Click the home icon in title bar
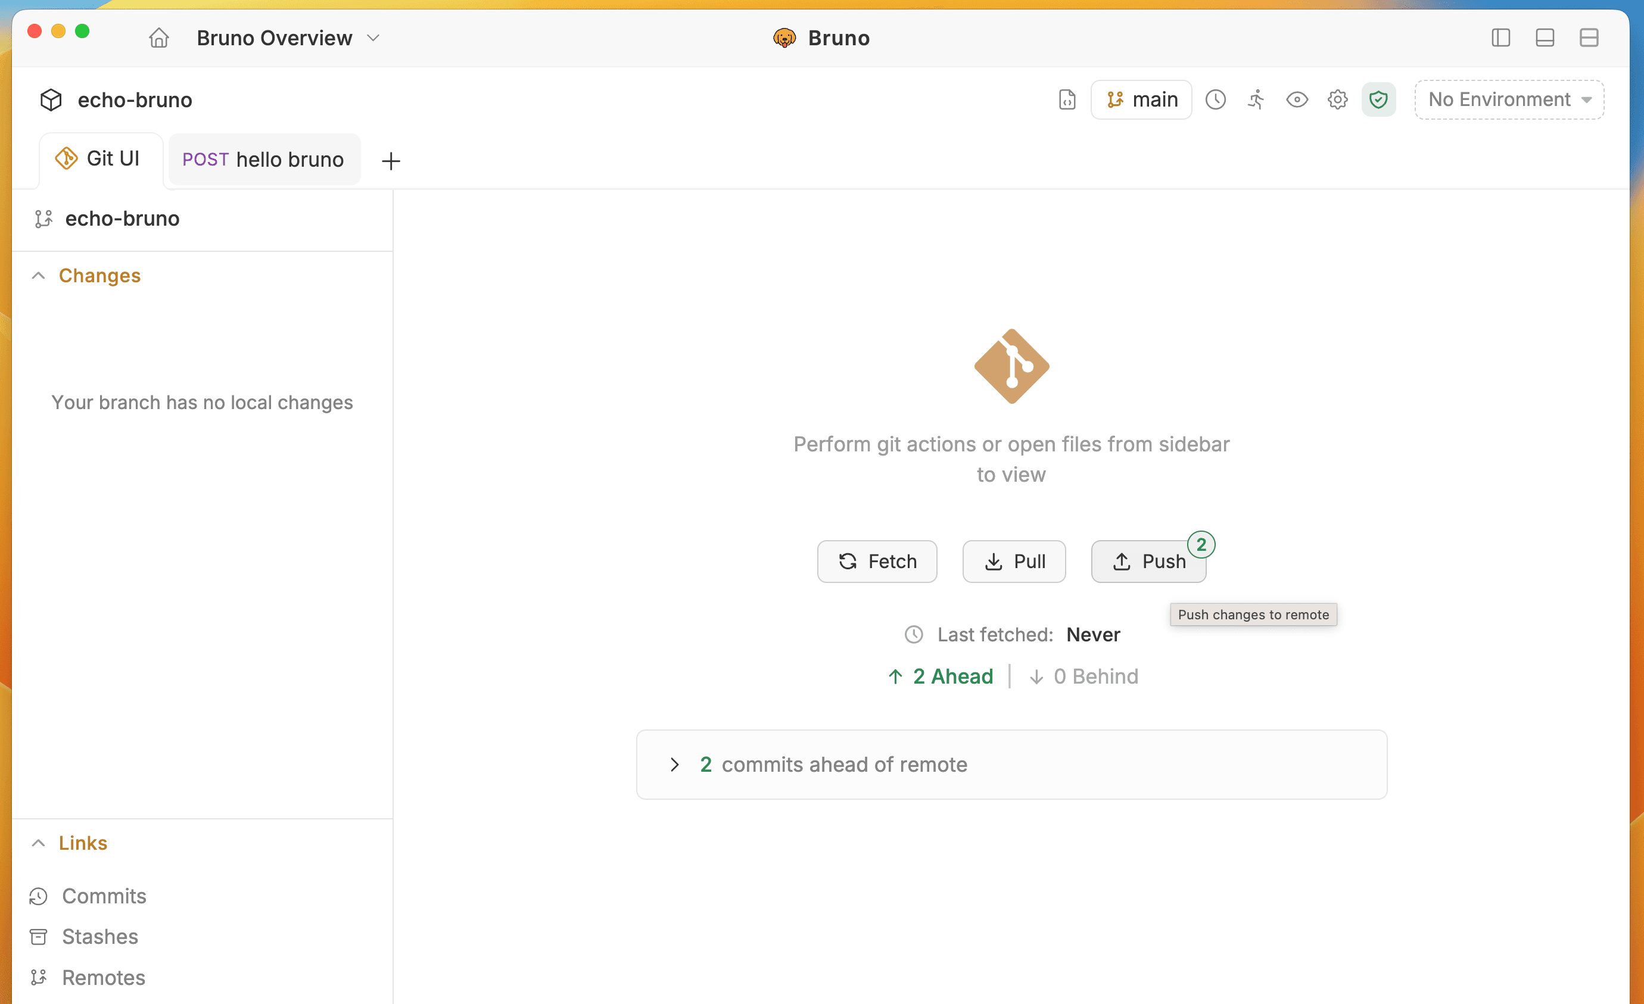The image size is (1644, 1004). pyautogui.click(x=159, y=38)
